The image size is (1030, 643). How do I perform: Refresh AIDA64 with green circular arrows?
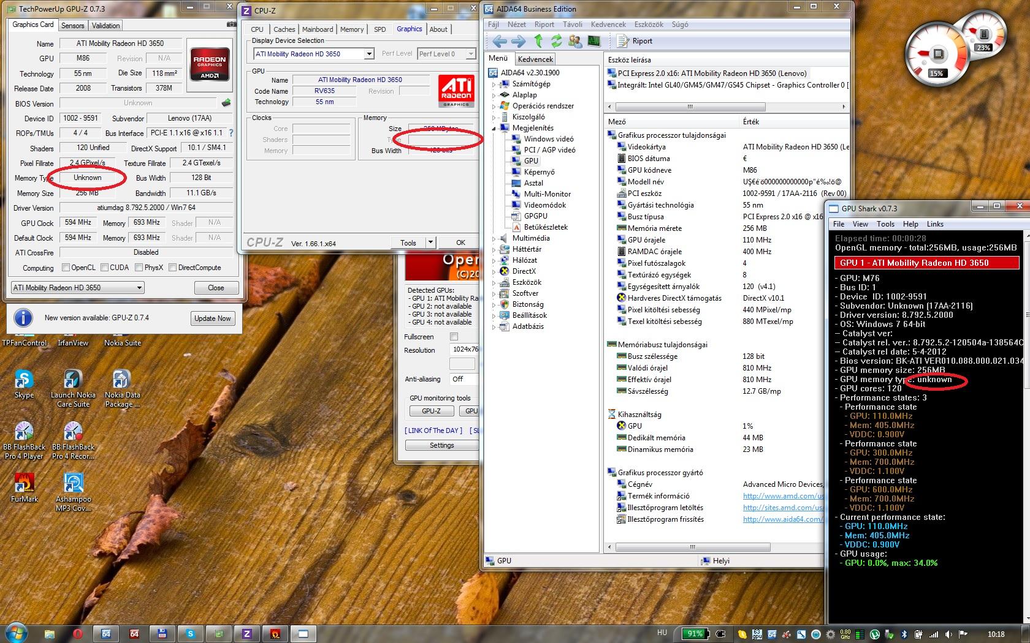coord(556,41)
